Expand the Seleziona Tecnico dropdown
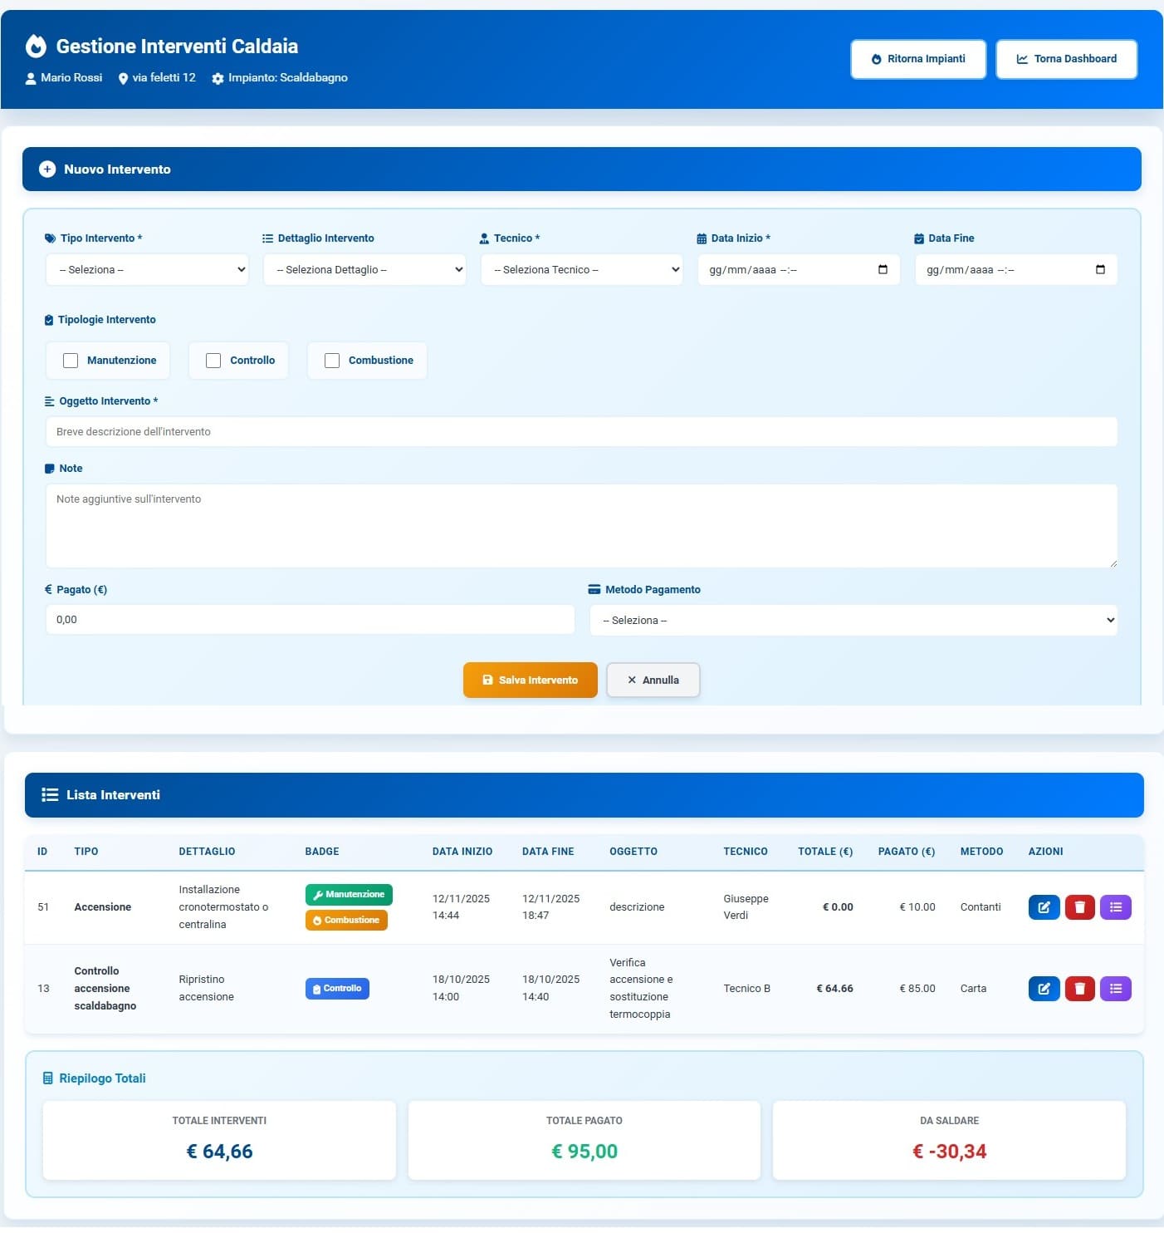The height and width of the screenshot is (1233, 1164). (x=582, y=270)
